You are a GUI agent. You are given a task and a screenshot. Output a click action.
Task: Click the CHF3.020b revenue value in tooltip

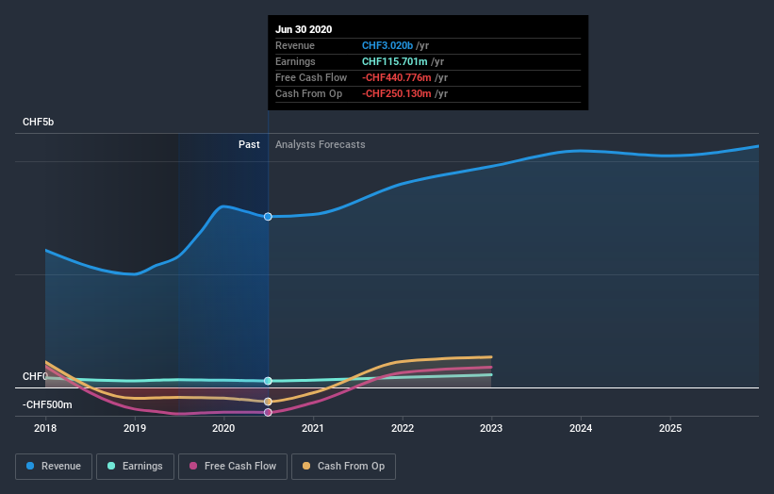coord(387,45)
